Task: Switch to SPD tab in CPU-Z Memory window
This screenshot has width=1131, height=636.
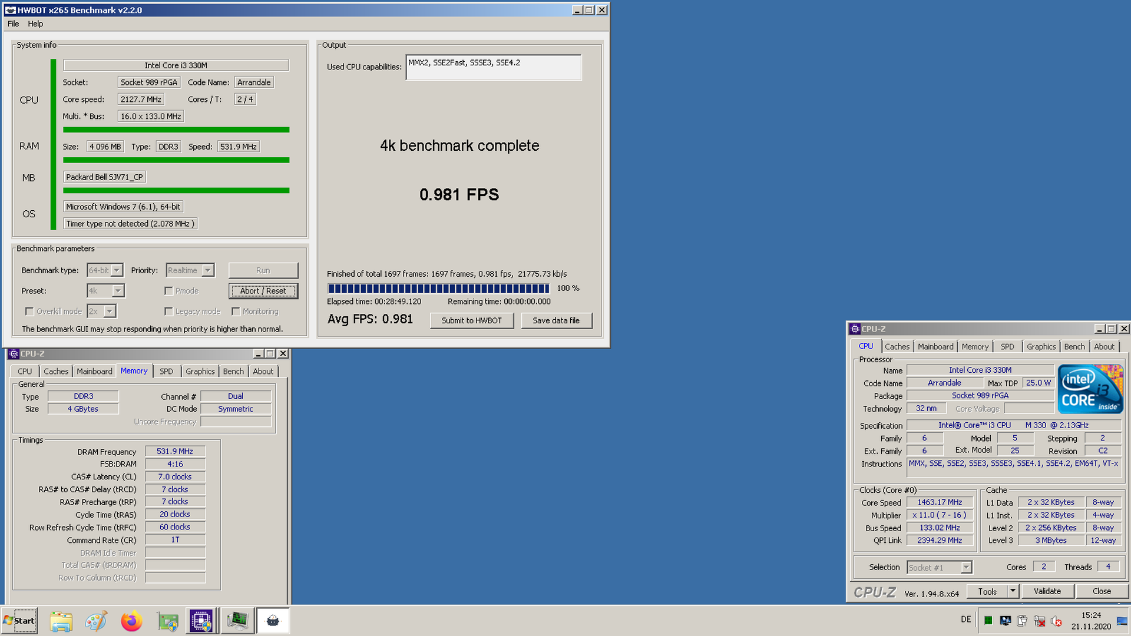Action: pos(166,372)
